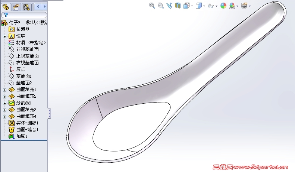Click the filter funnel icon
The image size is (295, 172).
pyautogui.click(x=6, y=15)
